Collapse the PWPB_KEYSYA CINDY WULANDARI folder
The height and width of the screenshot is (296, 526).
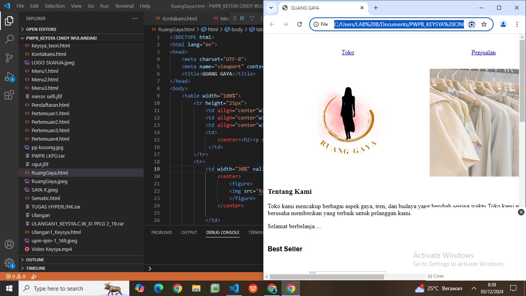61,38
